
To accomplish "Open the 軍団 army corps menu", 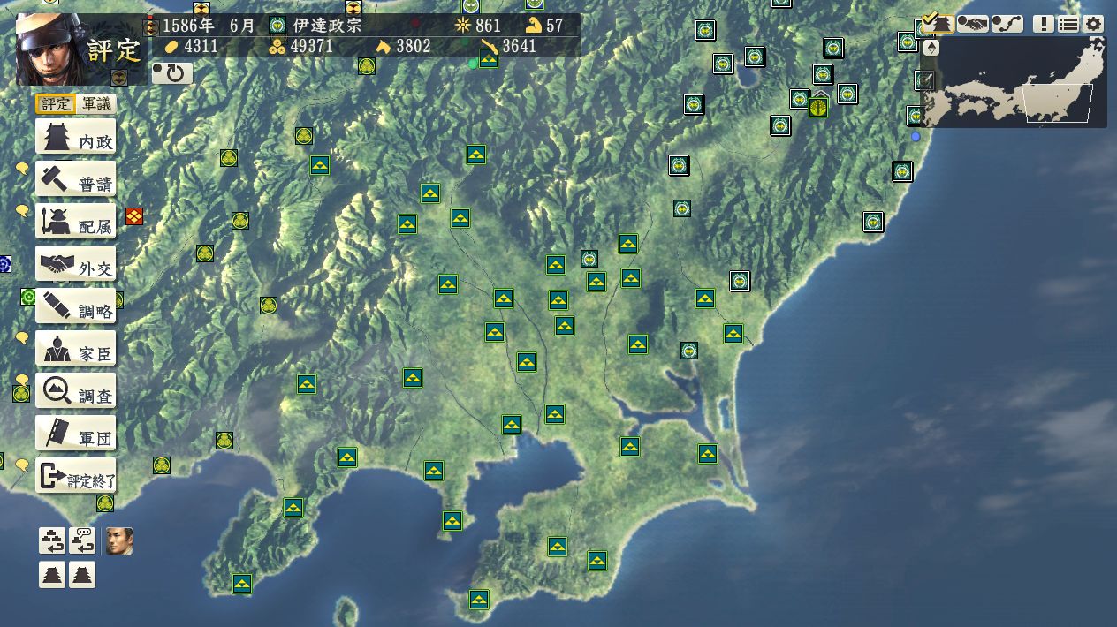I will click(76, 434).
